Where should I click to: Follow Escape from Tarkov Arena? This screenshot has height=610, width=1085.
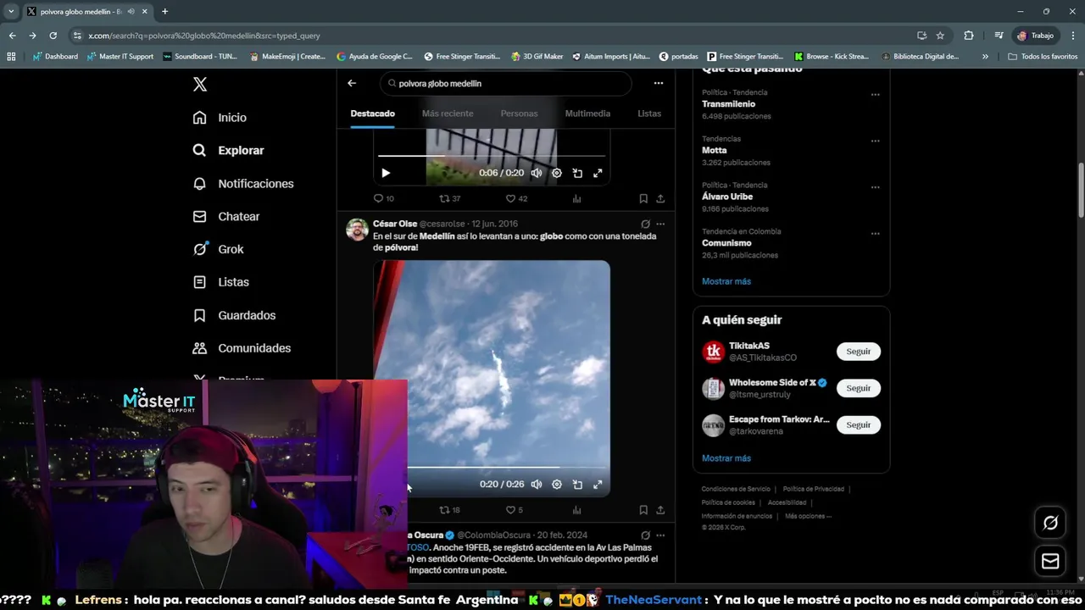pos(859,425)
